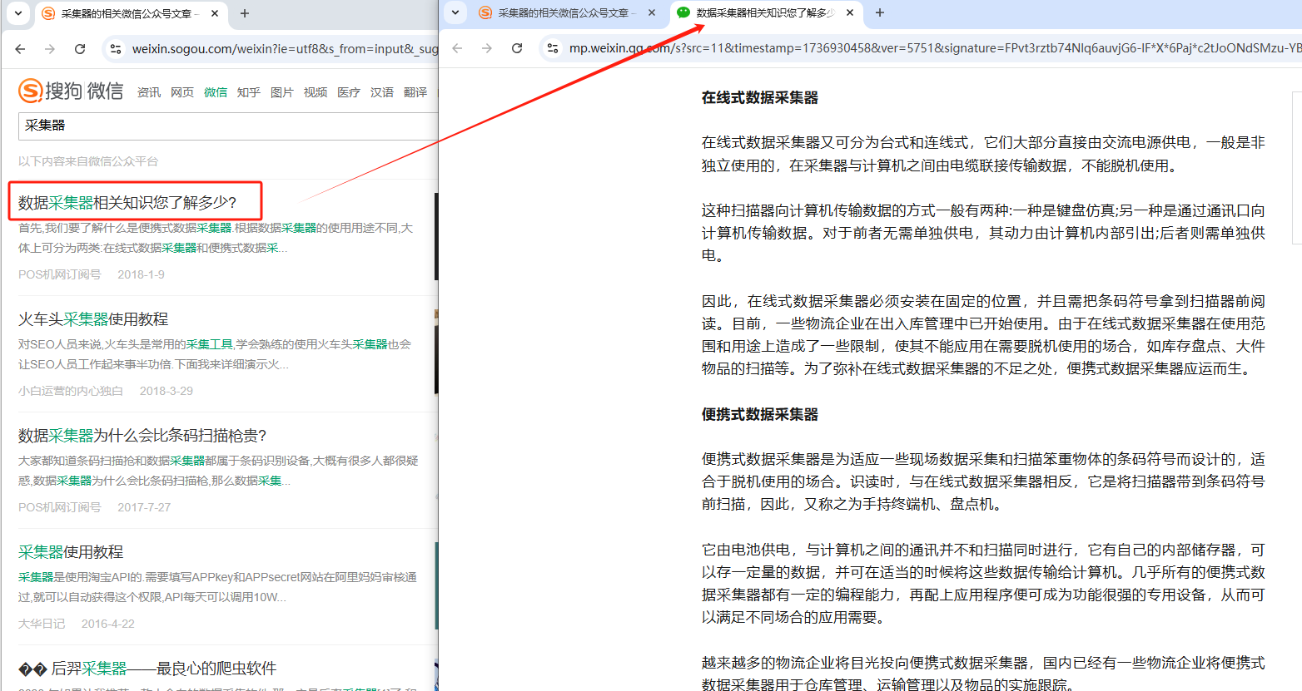
Task: Open the 翻译 search category
Action: tap(415, 92)
